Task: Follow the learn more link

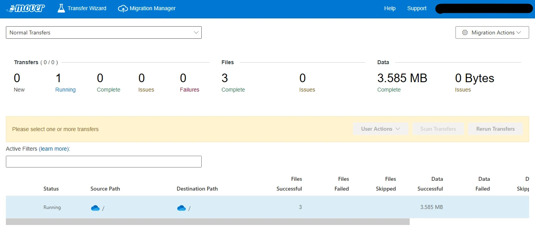Action: tap(54, 149)
